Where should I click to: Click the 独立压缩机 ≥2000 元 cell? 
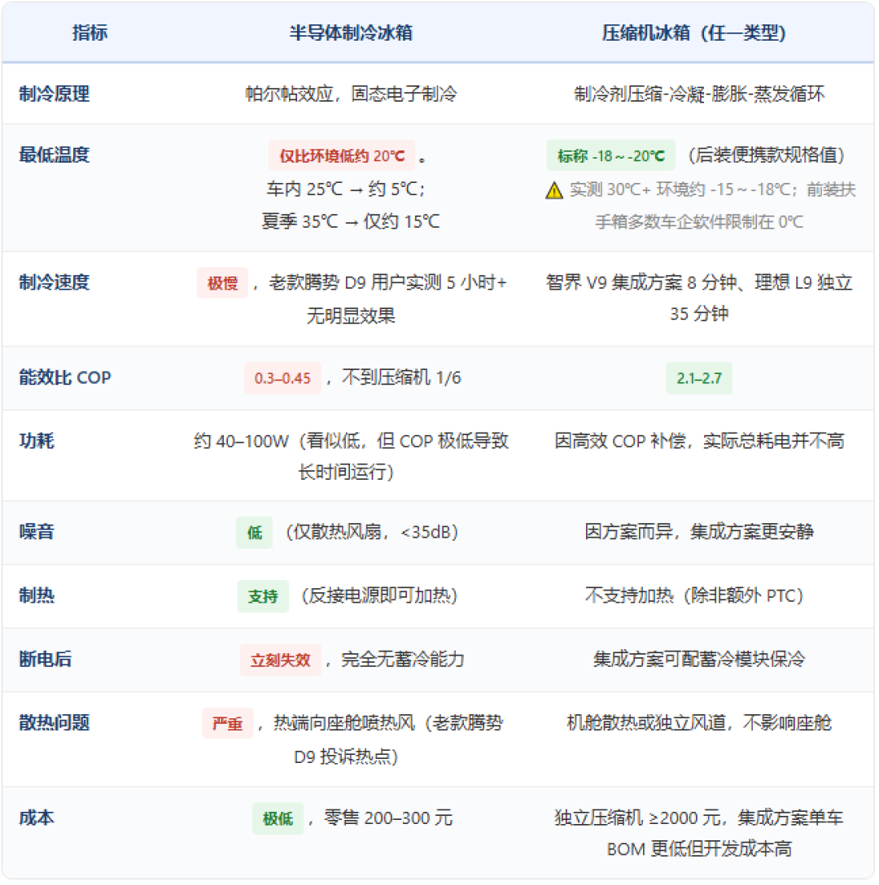(x=699, y=834)
